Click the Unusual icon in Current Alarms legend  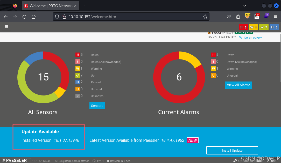(x=213, y=75)
